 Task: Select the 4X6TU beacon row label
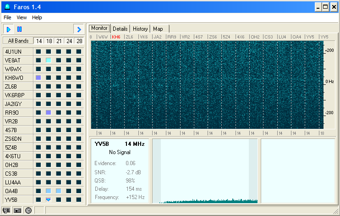pyautogui.click(x=18, y=156)
